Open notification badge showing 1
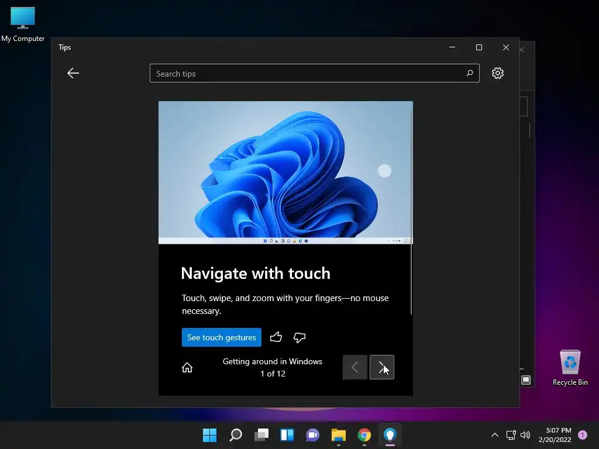This screenshot has width=599, height=449. point(583,435)
